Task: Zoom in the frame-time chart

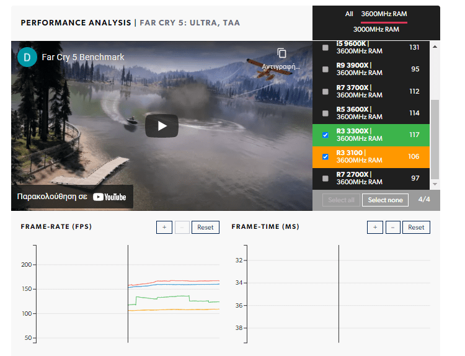Action: point(375,227)
